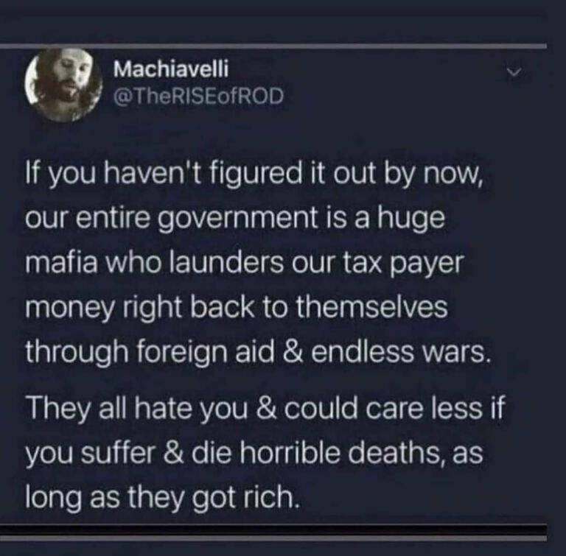Select the last line 'long as they got rich.'
Viewport: 566px width, 556px height.
163,499
